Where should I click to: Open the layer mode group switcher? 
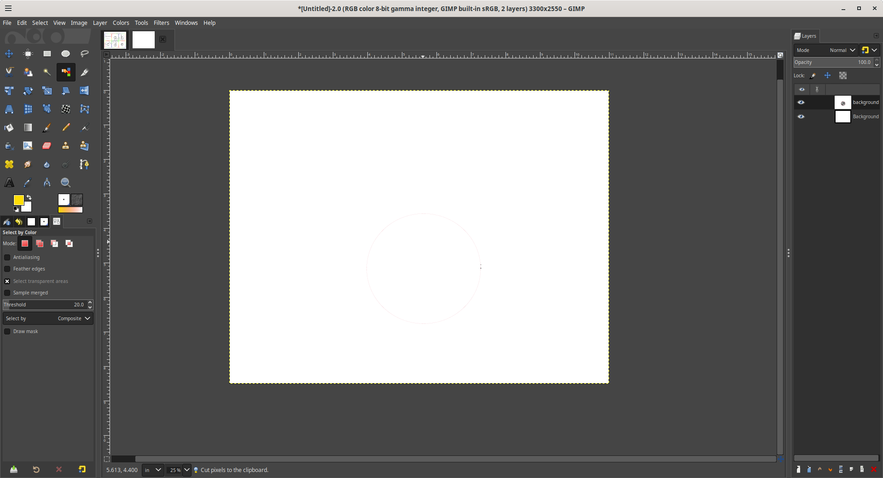(870, 50)
